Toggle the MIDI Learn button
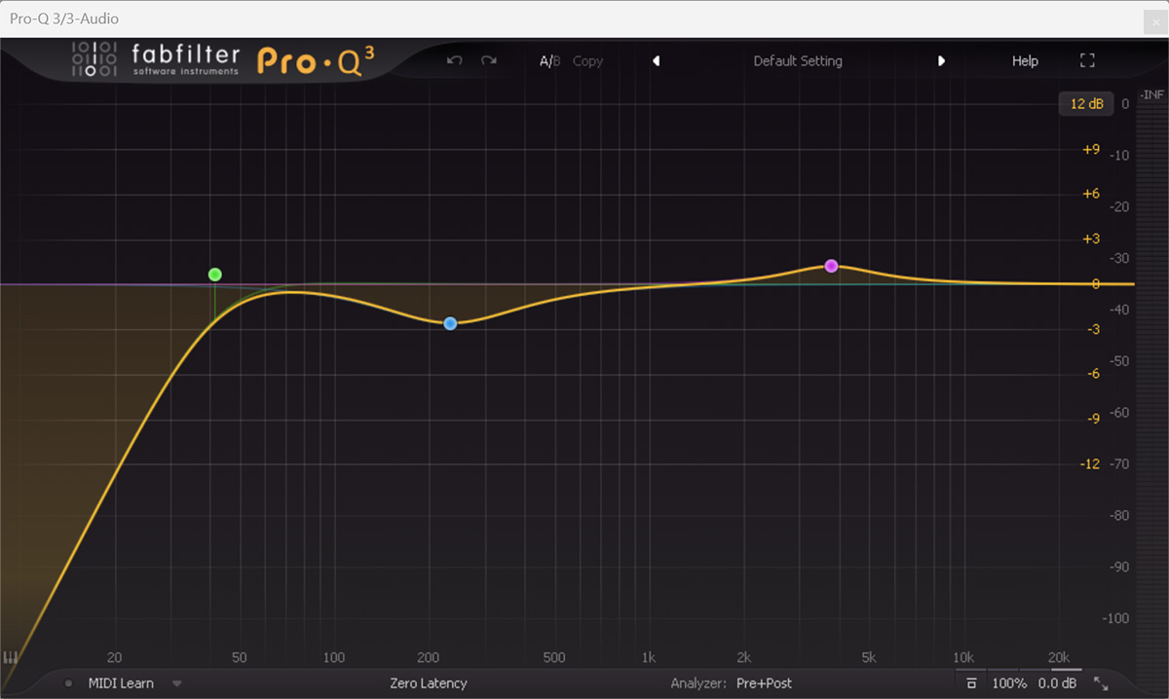Image resolution: width=1169 pixels, height=699 pixels. (x=121, y=683)
